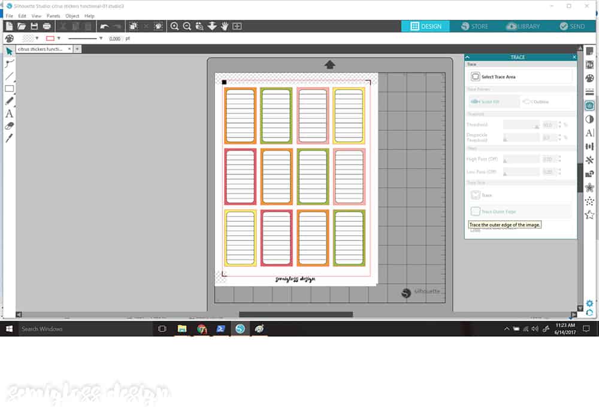Add a new document tab with plus
This screenshot has height=411, width=599.
[x=77, y=49]
